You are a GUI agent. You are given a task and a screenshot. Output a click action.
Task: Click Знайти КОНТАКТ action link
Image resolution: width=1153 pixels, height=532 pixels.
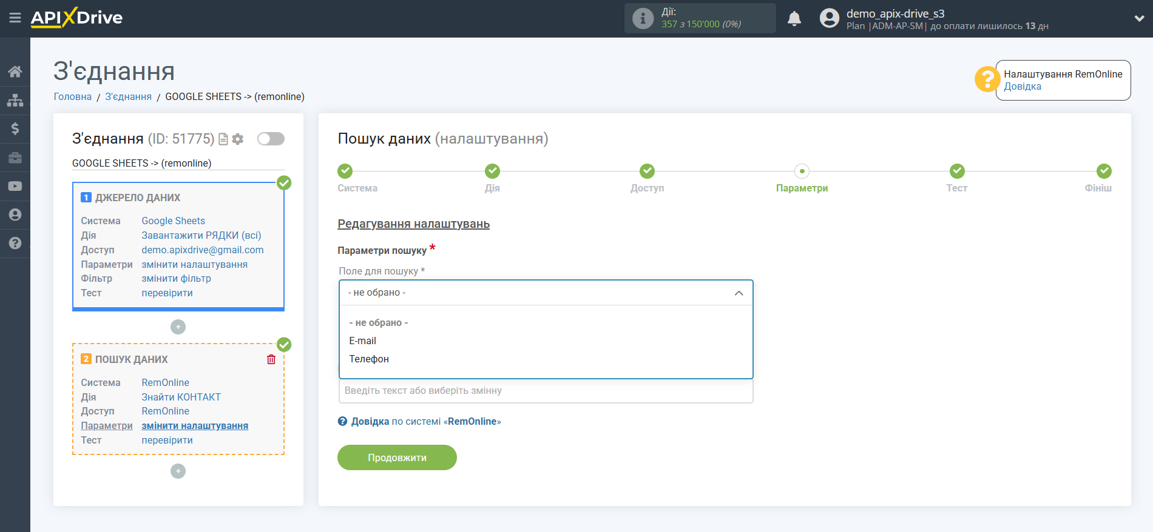click(x=181, y=397)
